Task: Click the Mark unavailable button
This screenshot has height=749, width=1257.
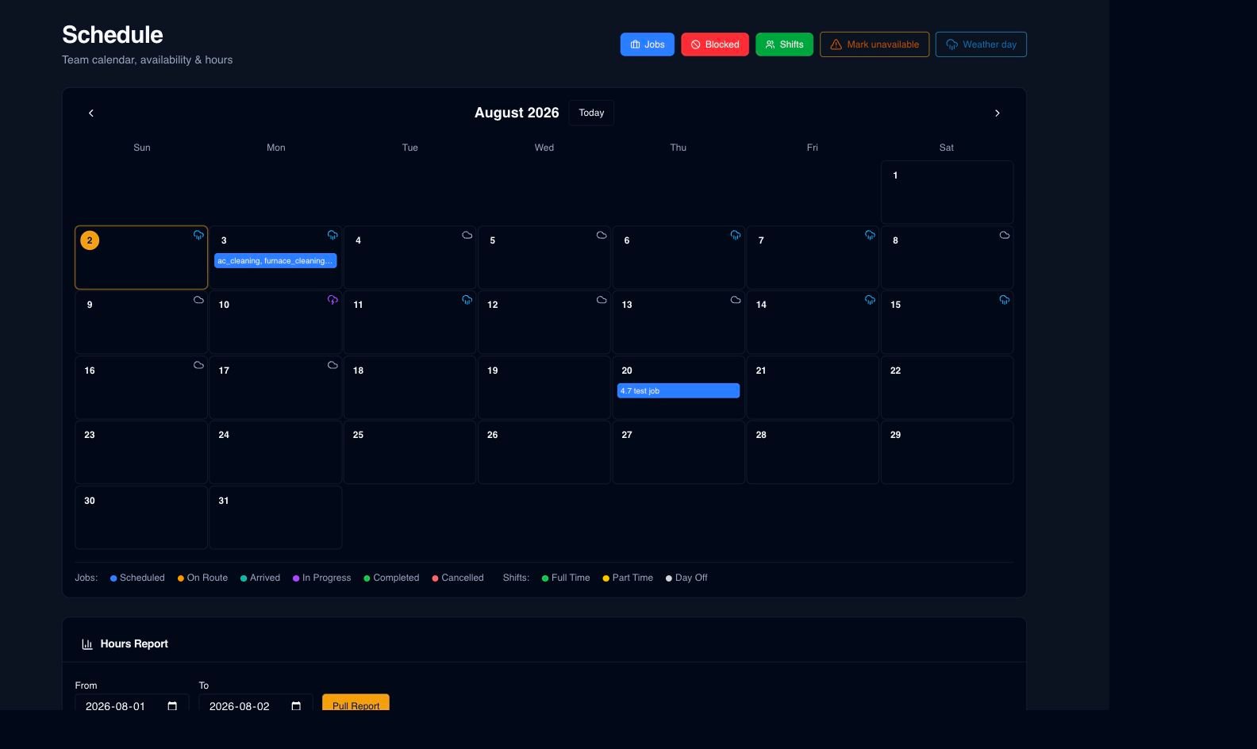Action: point(874,44)
